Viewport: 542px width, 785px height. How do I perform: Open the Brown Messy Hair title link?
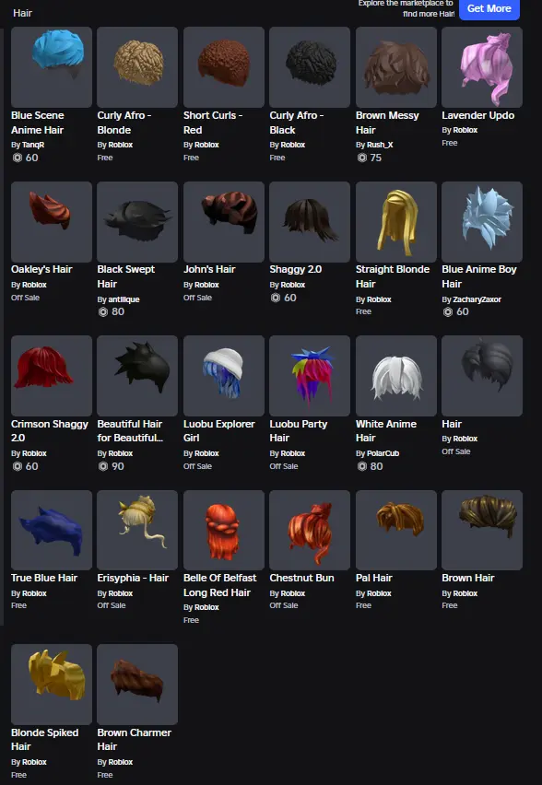[x=387, y=123]
